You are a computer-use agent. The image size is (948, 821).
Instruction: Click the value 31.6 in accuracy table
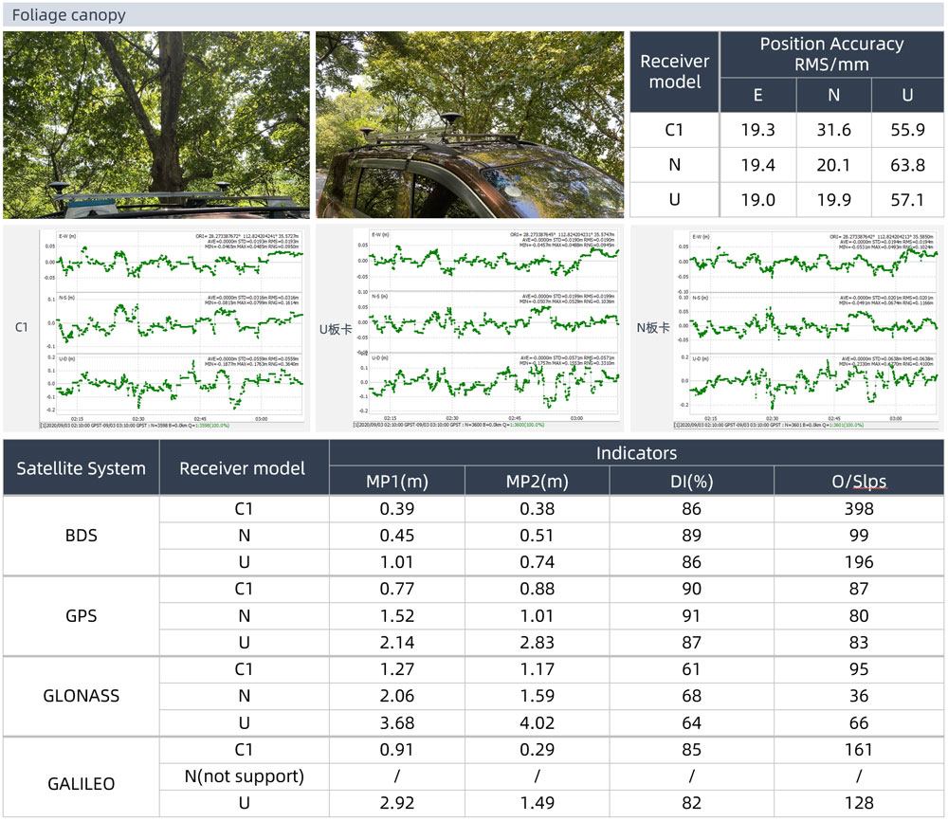click(833, 130)
